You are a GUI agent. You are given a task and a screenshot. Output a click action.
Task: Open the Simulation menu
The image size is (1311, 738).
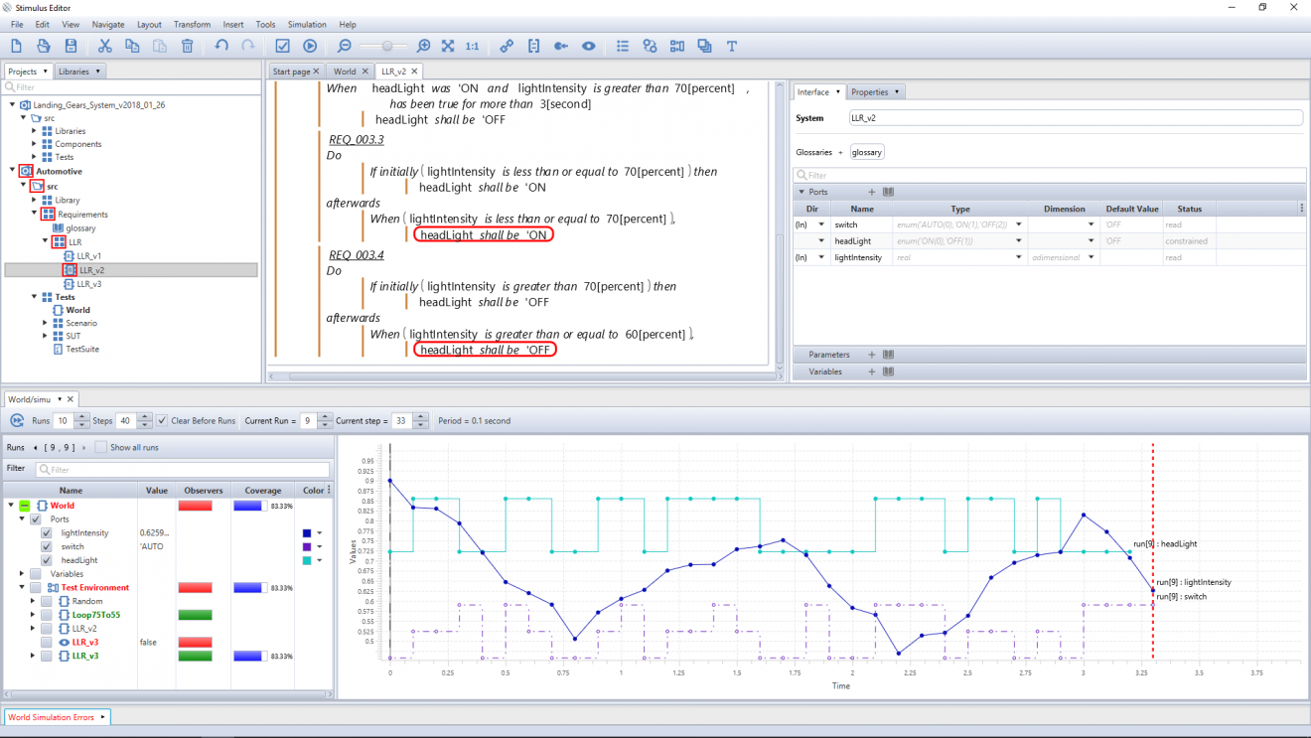pos(307,24)
